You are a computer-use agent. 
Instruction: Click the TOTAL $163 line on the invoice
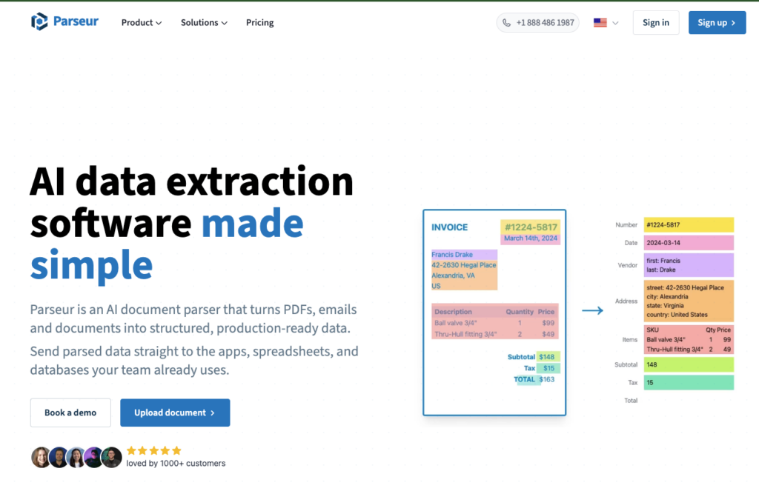pyautogui.click(x=534, y=379)
